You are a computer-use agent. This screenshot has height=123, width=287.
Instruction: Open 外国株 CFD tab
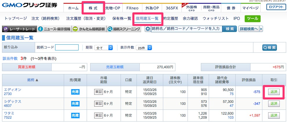coord(191,8)
